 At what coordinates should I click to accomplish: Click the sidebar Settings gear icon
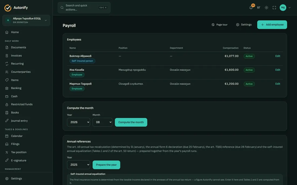7,179
